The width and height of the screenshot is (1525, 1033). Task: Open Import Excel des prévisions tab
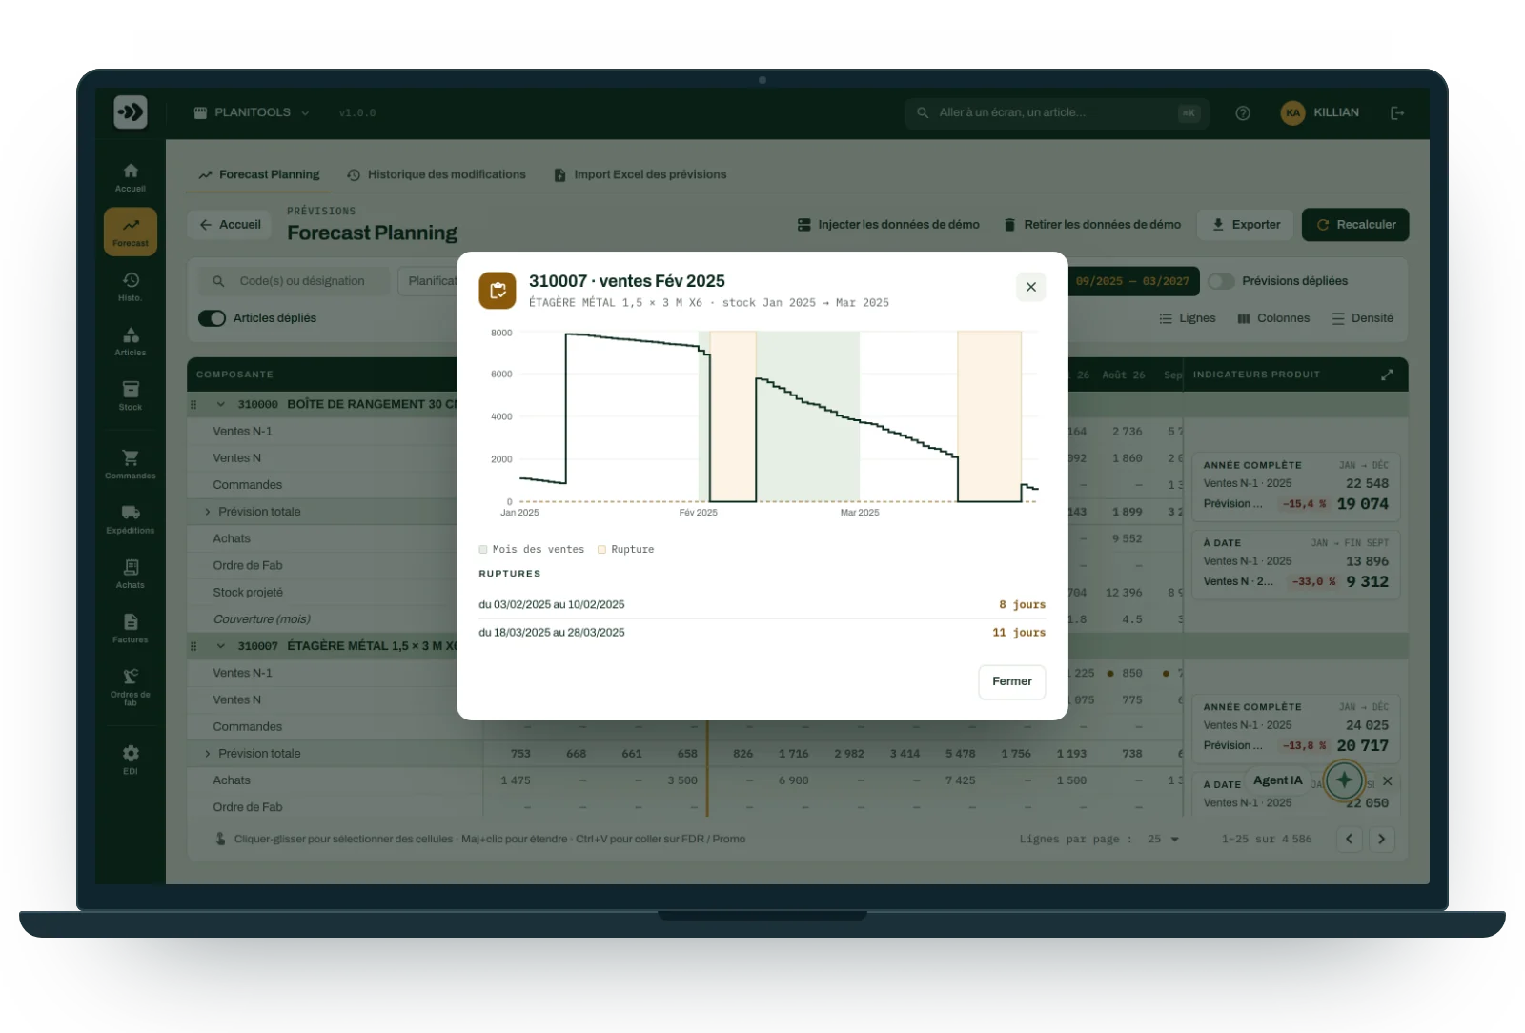click(x=640, y=174)
